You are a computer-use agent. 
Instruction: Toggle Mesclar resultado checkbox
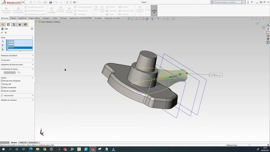(2, 91)
